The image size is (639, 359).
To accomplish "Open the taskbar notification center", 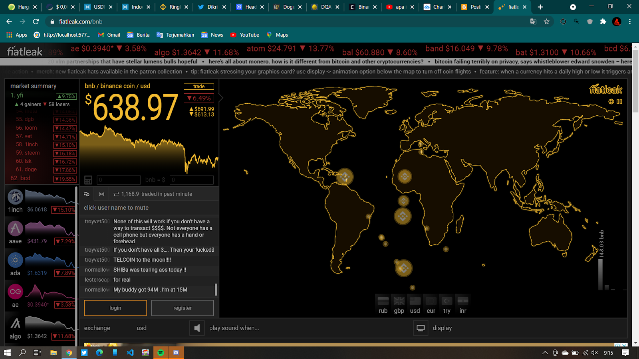I will pyautogui.click(x=625, y=353).
